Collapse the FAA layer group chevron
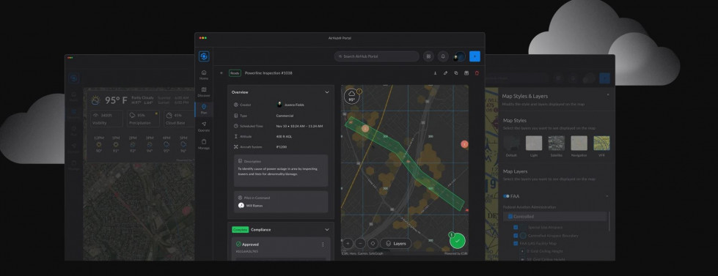The height and width of the screenshot is (276, 718). 607,196
